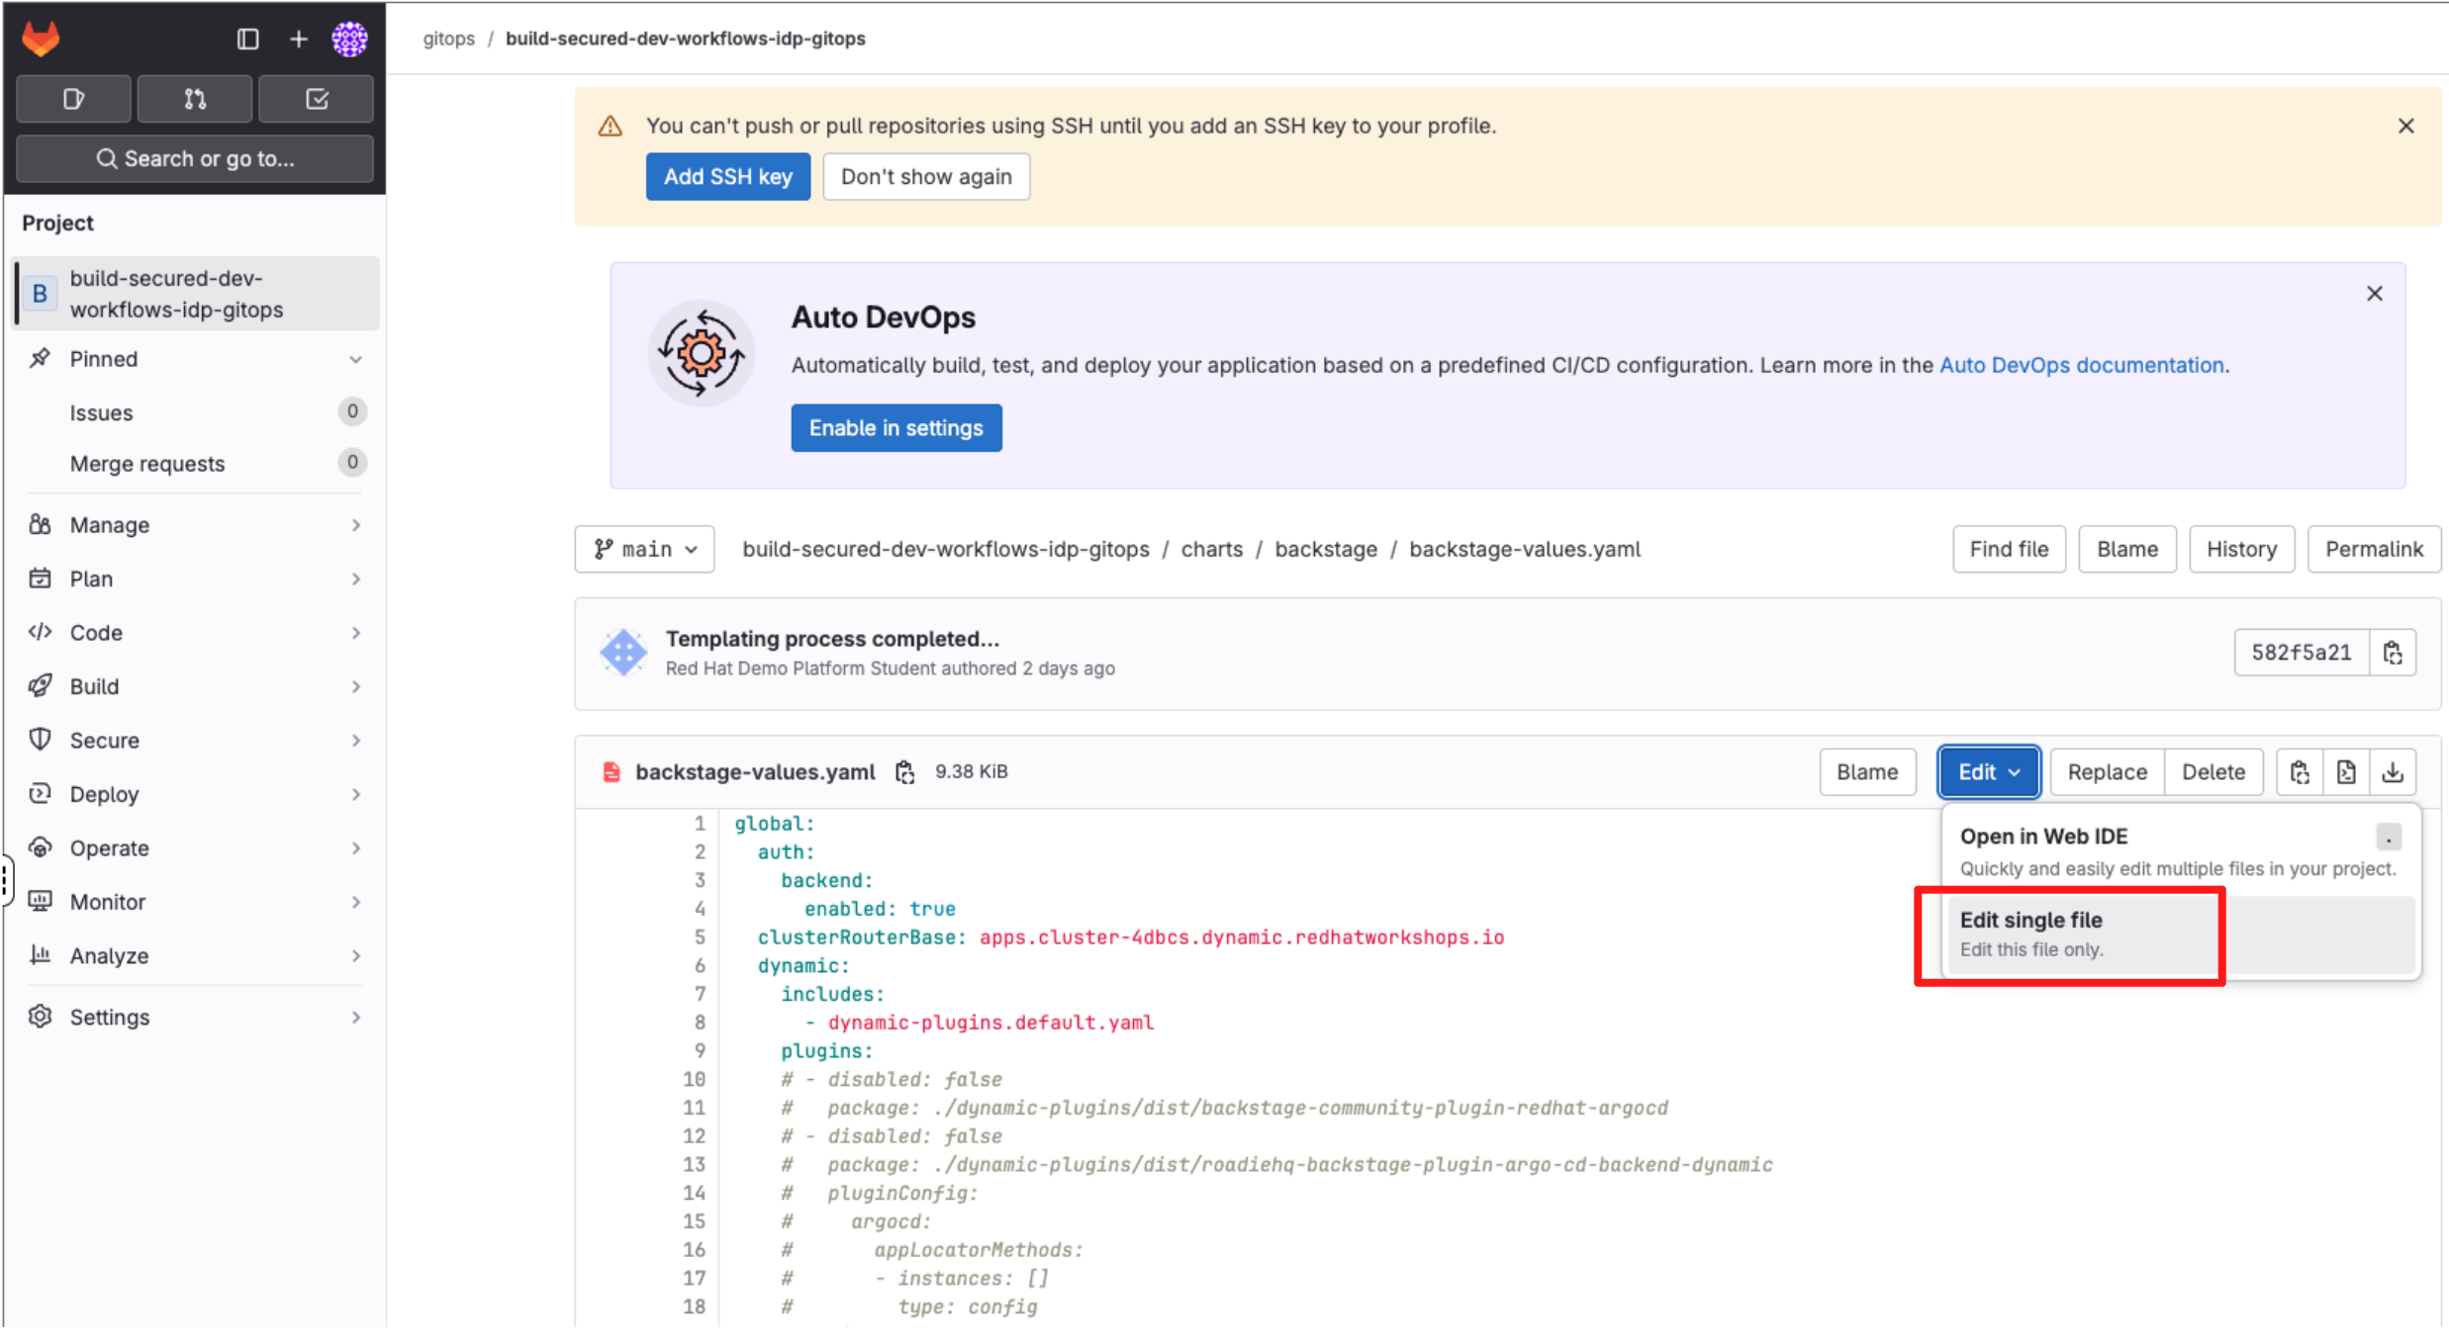Open the main branch dropdown
Viewport: 2449px width, 1342px height.
click(644, 549)
